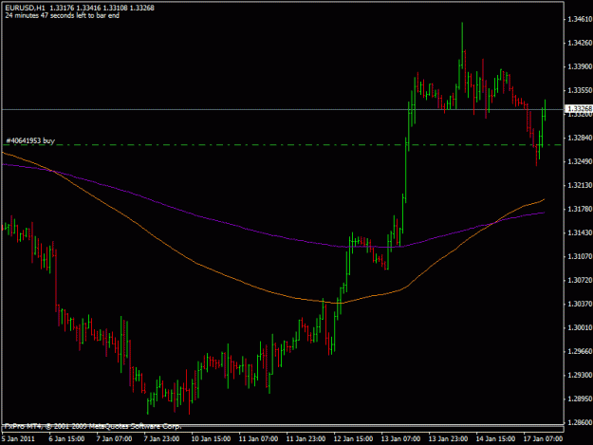The image size is (593, 445).
Task: Click the '6 Jan 15:00' time axis label
Action: tap(66, 439)
